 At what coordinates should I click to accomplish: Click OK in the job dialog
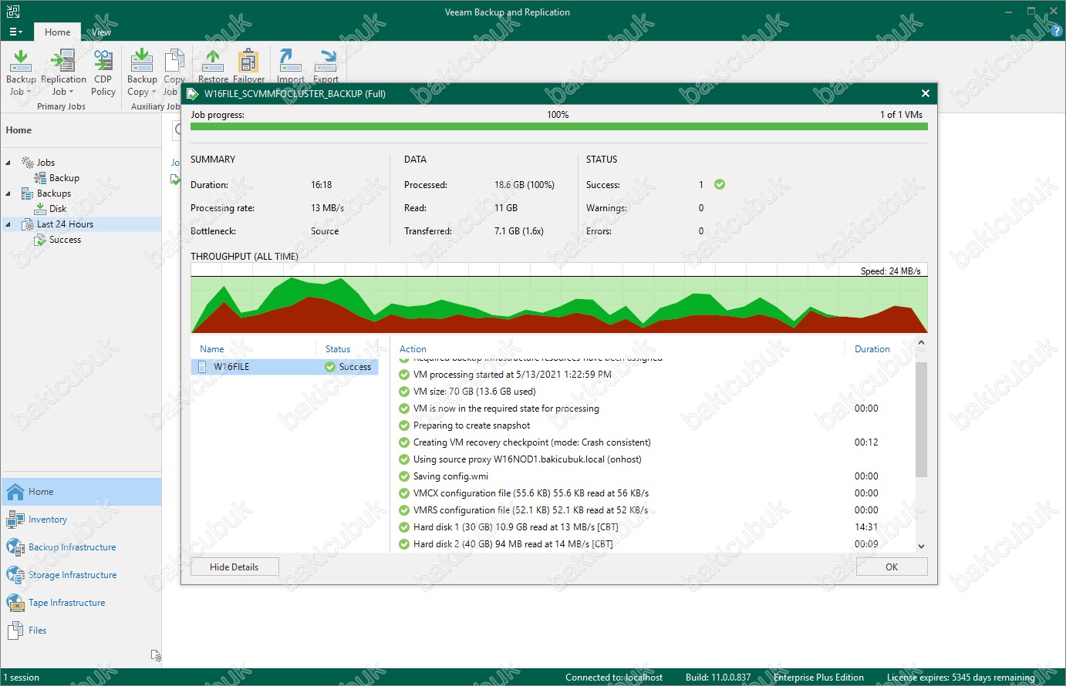tap(892, 567)
